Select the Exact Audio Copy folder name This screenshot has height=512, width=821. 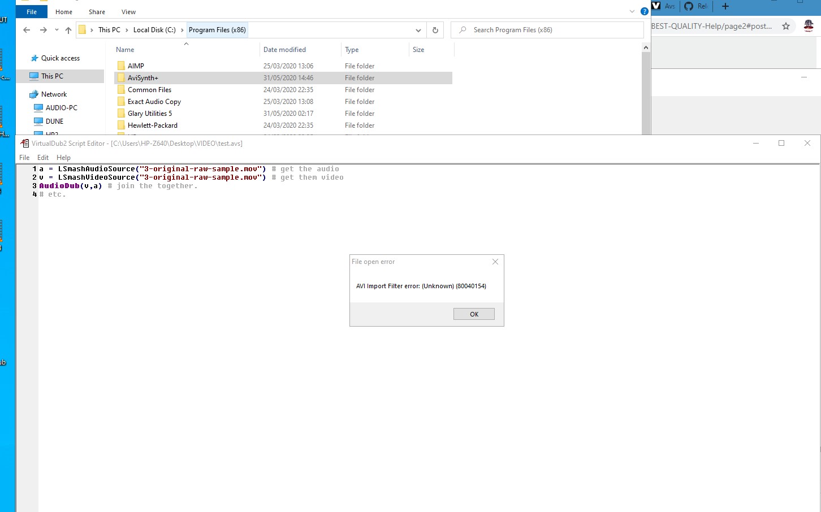154,102
